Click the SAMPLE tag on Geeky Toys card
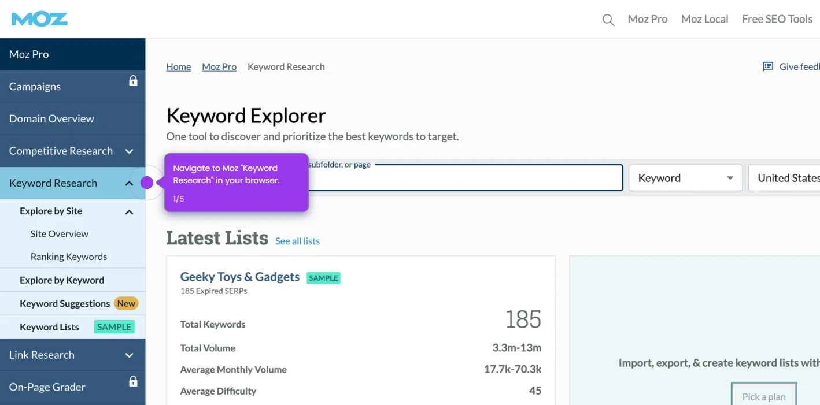This screenshot has height=405, width=820. [323, 278]
